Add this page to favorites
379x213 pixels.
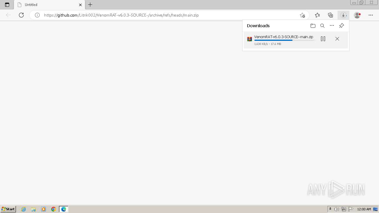pyautogui.click(x=302, y=15)
